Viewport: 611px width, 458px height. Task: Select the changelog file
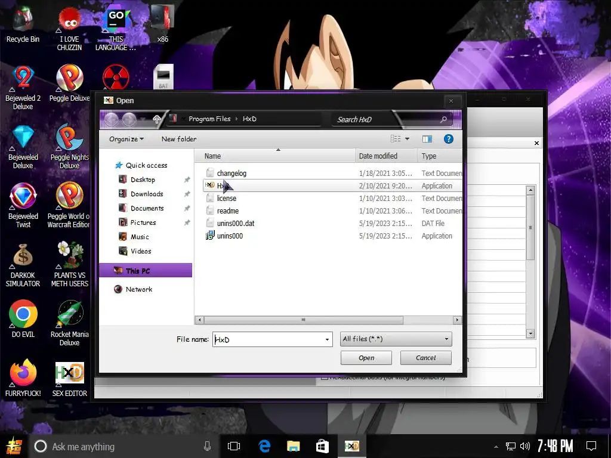pyautogui.click(x=232, y=174)
